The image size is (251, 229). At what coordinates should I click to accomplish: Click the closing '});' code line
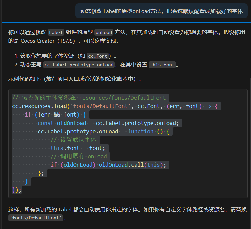pos(17,190)
